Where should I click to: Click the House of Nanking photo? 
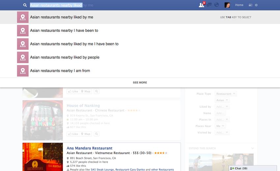43,120
